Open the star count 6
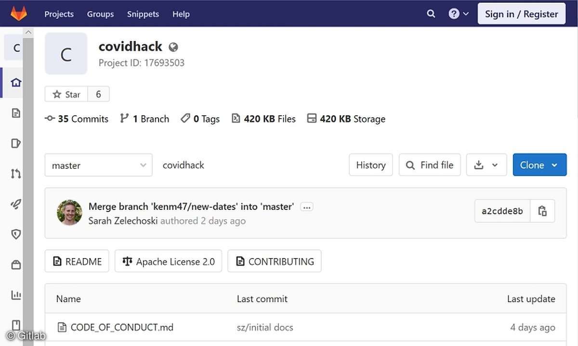578x346 pixels. point(98,94)
